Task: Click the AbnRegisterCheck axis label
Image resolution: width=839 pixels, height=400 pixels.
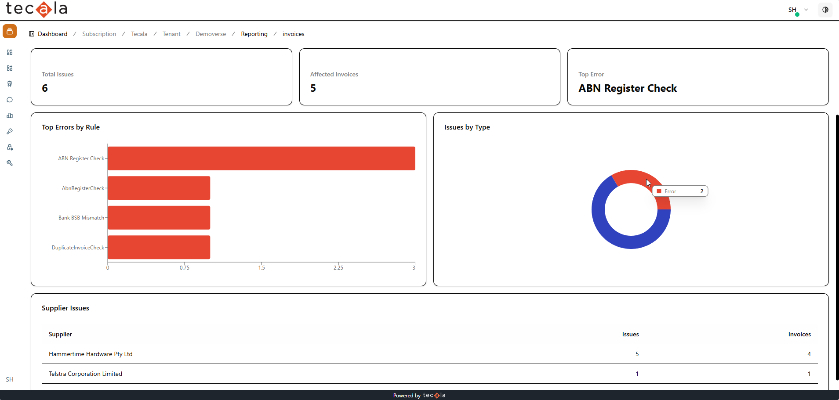Action: 83,188
